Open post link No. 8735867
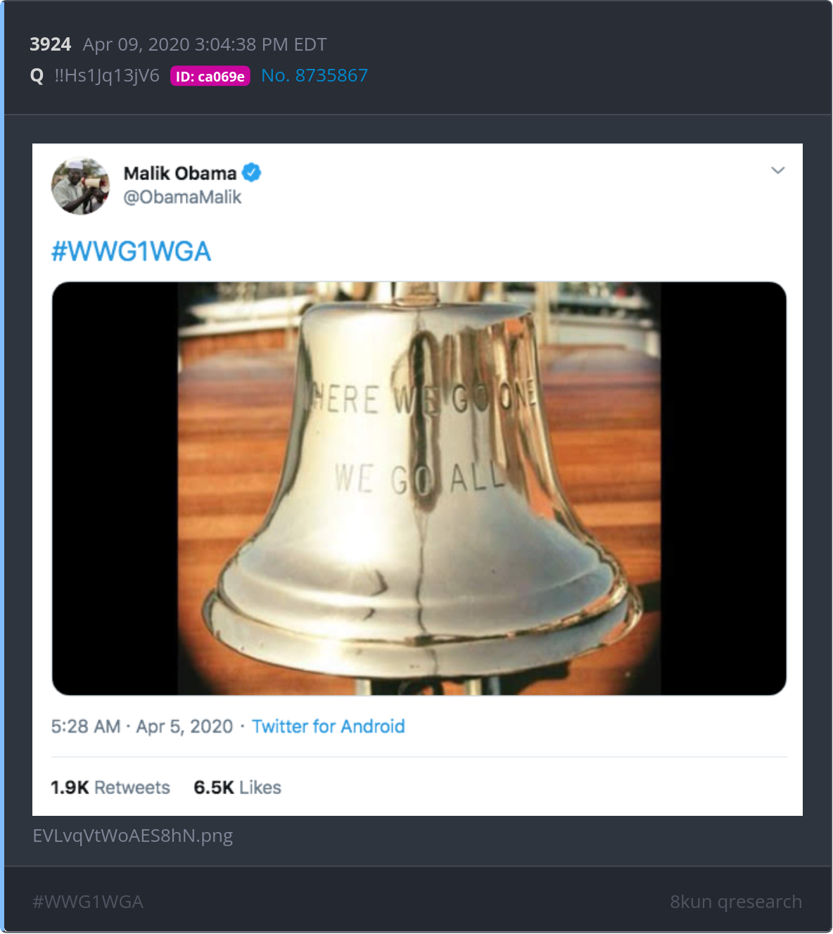The width and height of the screenshot is (833, 934). (x=314, y=75)
